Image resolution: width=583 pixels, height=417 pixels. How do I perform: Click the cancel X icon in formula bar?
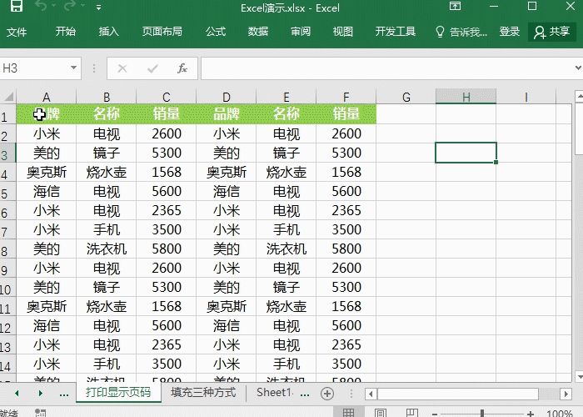122,68
